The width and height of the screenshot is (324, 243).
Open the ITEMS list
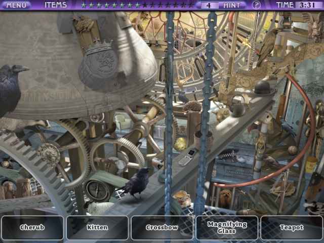(x=56, y=5)
